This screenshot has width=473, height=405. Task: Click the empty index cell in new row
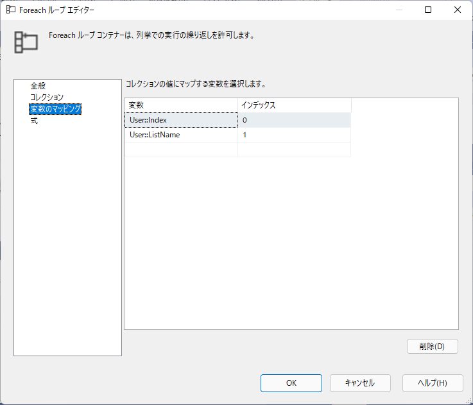coord(295,150)
